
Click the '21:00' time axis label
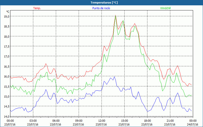pos(170,121)
